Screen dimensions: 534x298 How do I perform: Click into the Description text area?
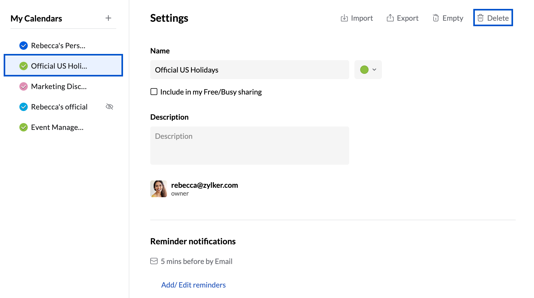click(249, 146)
